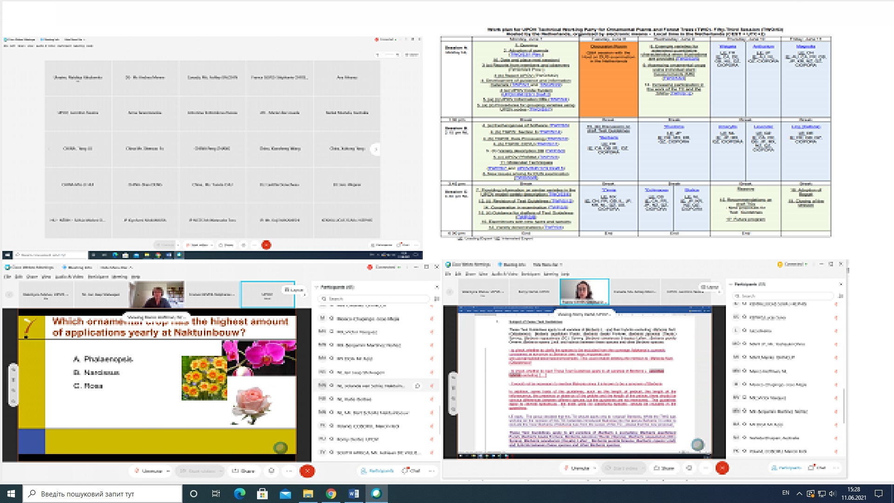The width and height of the screenshot is (894, 503).
Task: Click red leave-meeting button in the Naktuinbouw quiz window
Action: point(307,471)
